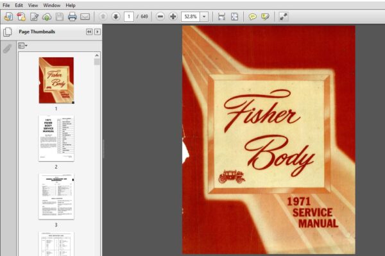Toggle fit-to-width scrolling mode
The width and height of the screenshot is (385, 256).
[221, 17]
